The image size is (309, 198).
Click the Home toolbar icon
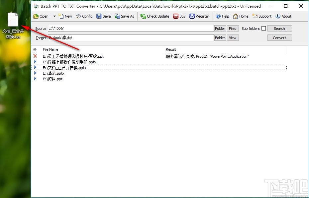pos(240,16)
